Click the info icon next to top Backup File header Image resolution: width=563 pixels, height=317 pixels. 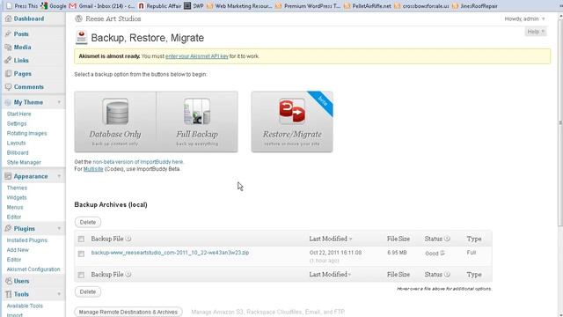[128, 239]
